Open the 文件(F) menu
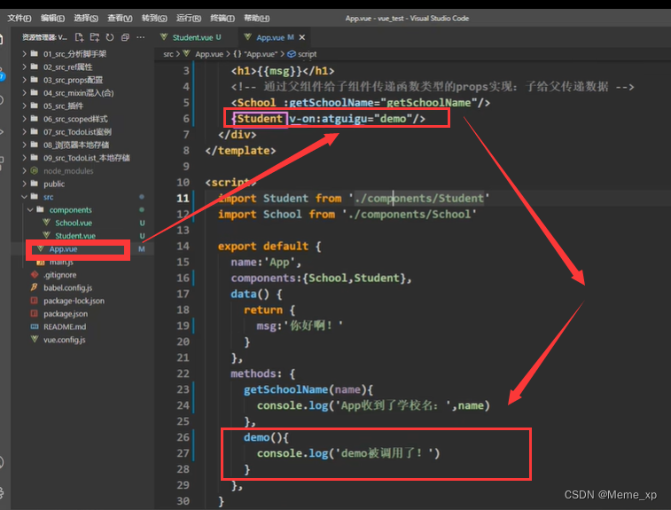The image size is (671, 510). [20, 19]
